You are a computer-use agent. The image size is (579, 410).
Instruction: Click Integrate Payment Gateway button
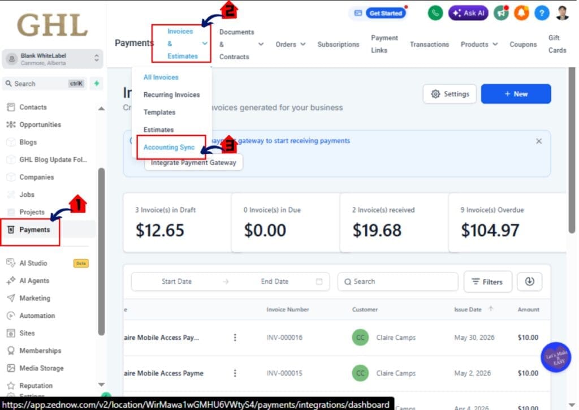pyautogui.click(x=193, y=163)
